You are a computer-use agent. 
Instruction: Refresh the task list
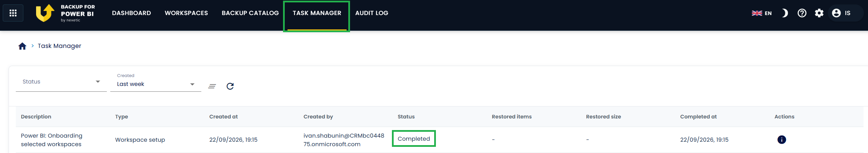point(230,86)
